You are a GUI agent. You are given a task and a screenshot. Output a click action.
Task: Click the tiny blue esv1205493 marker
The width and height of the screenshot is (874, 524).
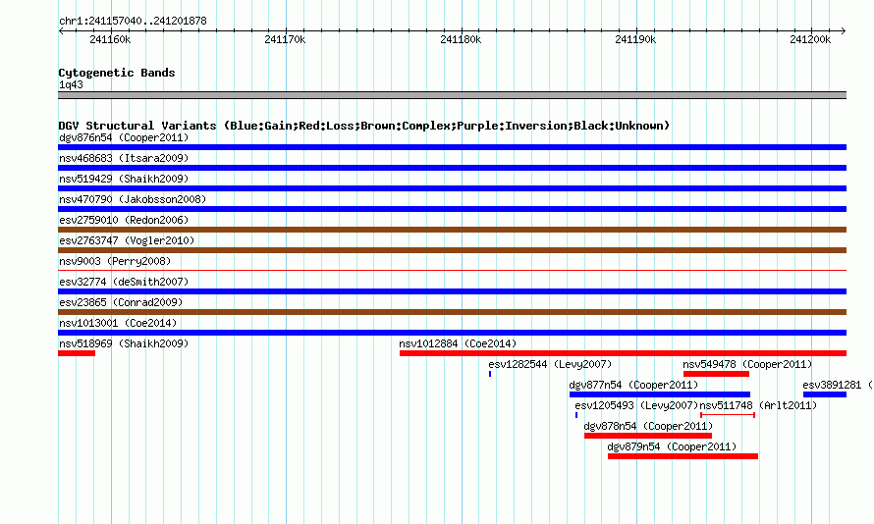(576, 415)
